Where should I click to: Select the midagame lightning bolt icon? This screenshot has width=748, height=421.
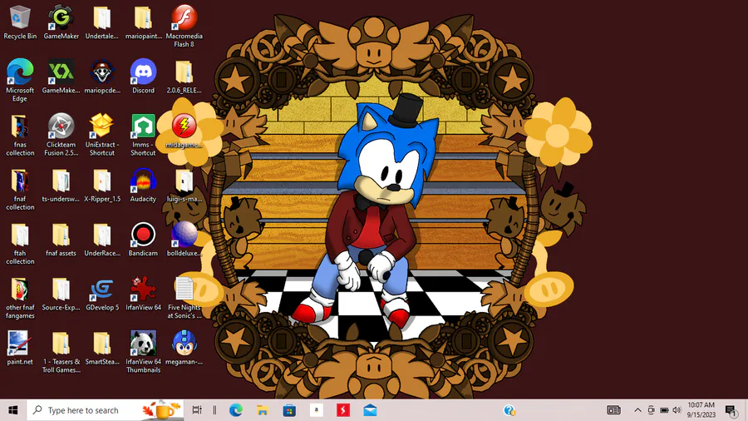[185, 131]
